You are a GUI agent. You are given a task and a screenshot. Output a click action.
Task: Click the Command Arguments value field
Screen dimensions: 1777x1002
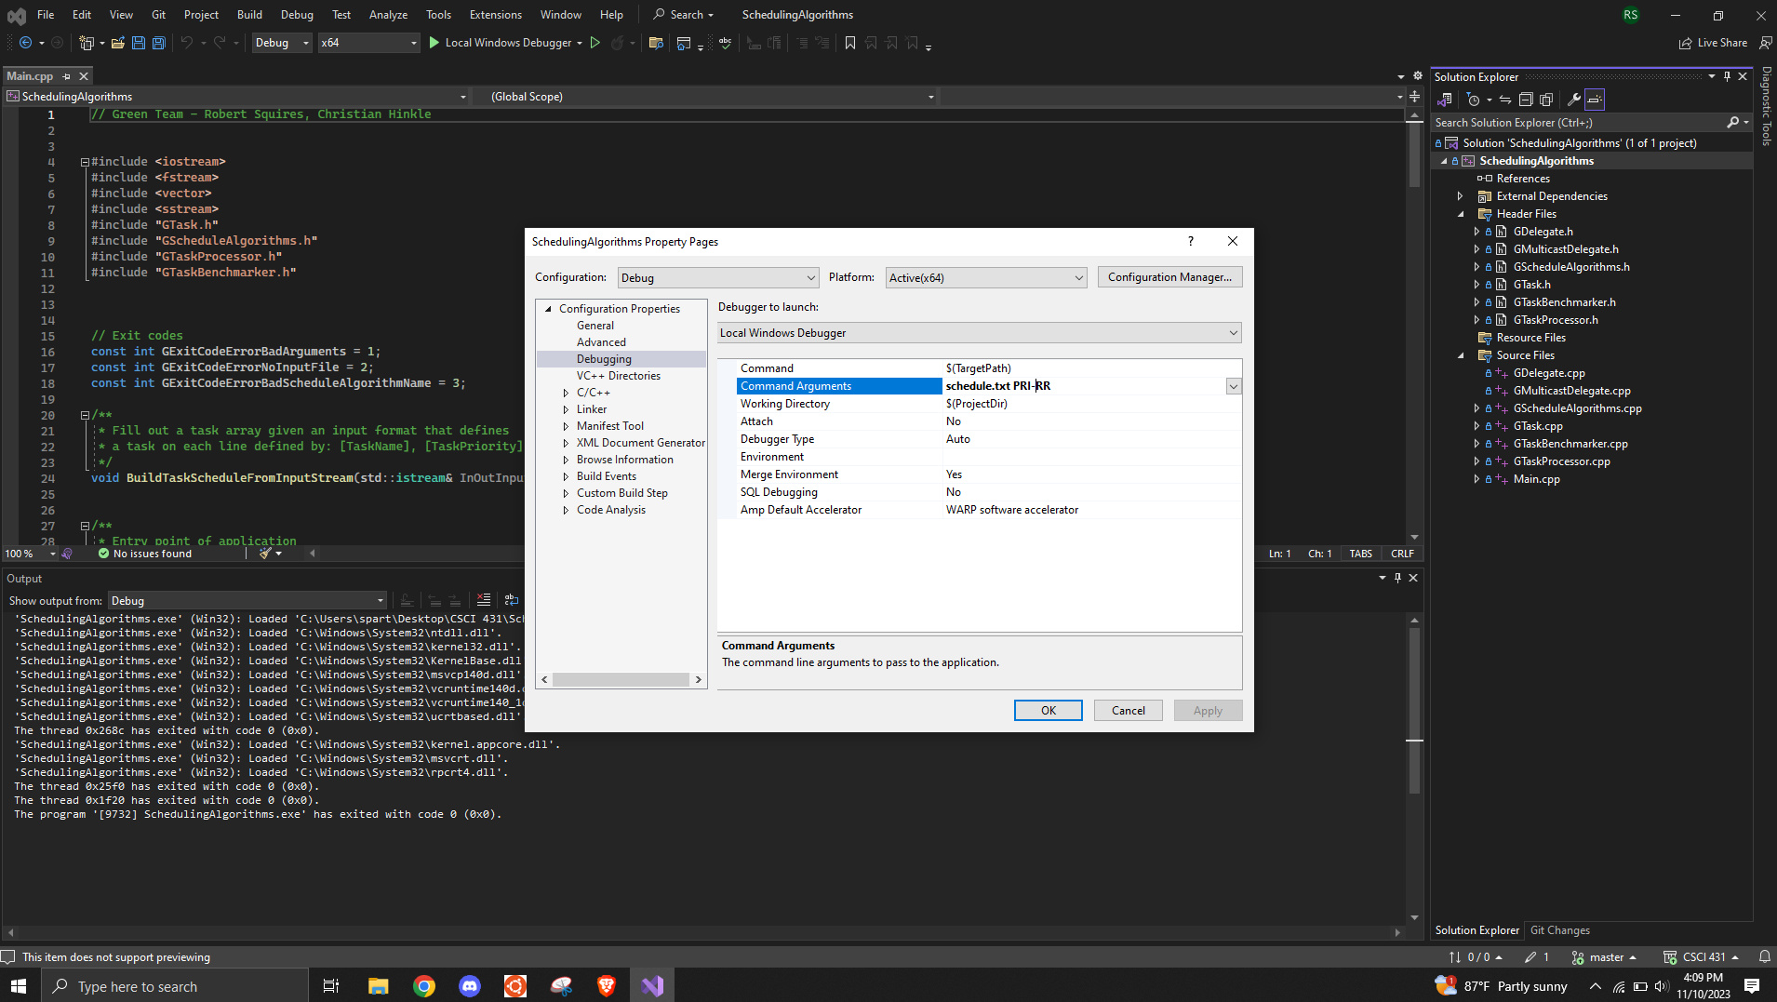click(x=1085, y=386)
